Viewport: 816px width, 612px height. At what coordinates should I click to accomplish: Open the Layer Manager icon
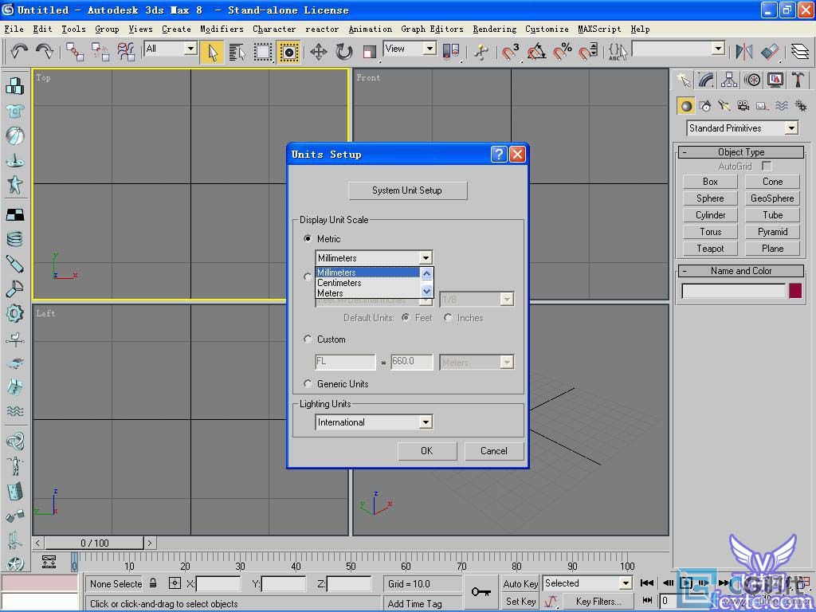pyautogui.click(x=800, y=52)
